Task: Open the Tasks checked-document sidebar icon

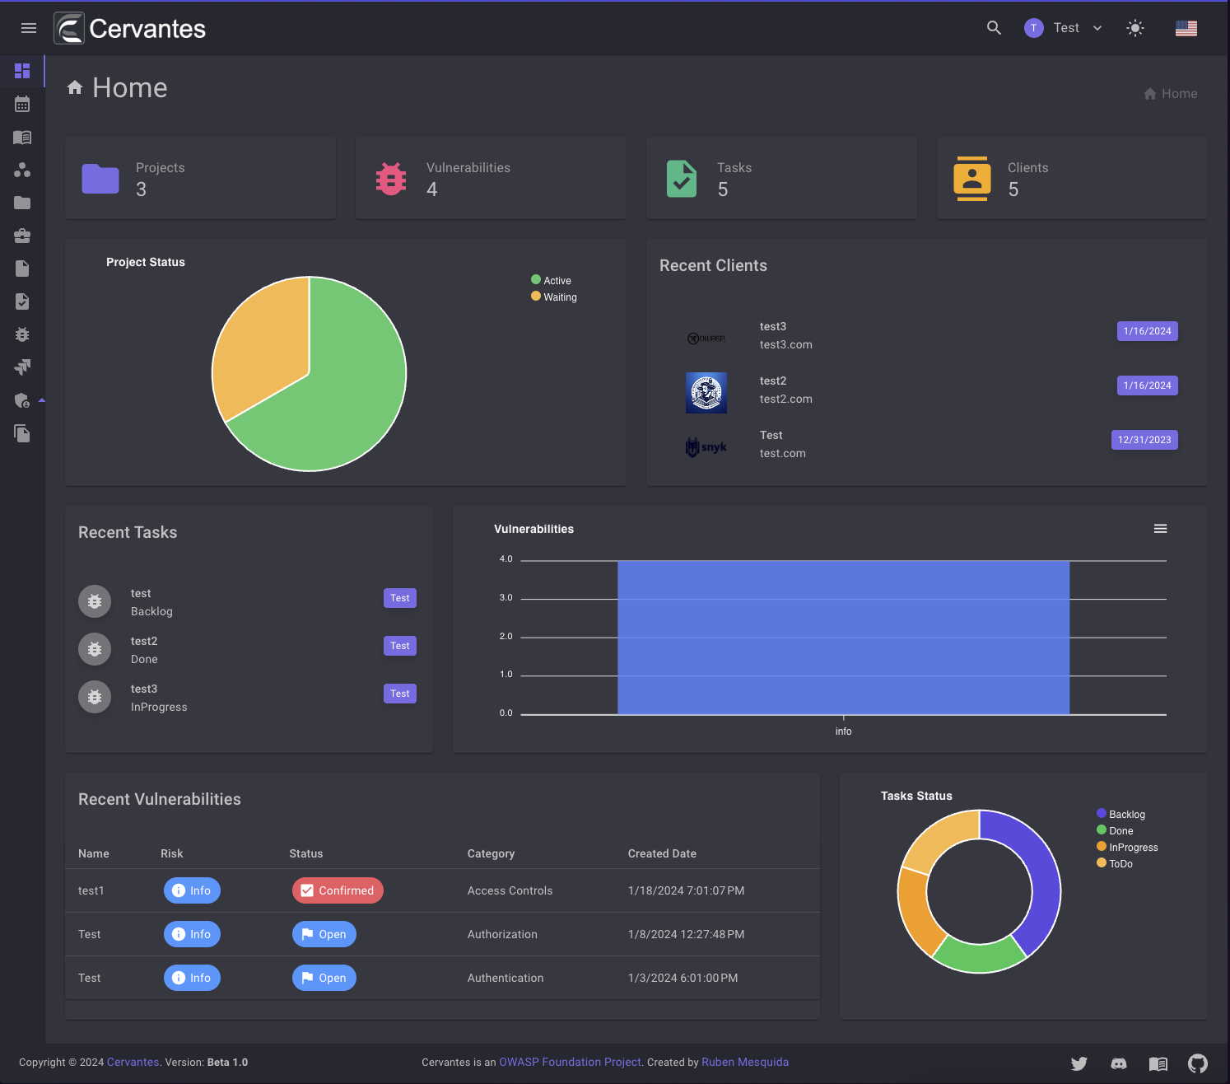Action: pos(22,301)
